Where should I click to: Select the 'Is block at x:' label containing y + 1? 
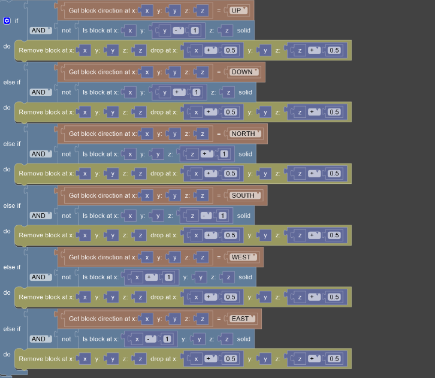[x=101, y=92]
